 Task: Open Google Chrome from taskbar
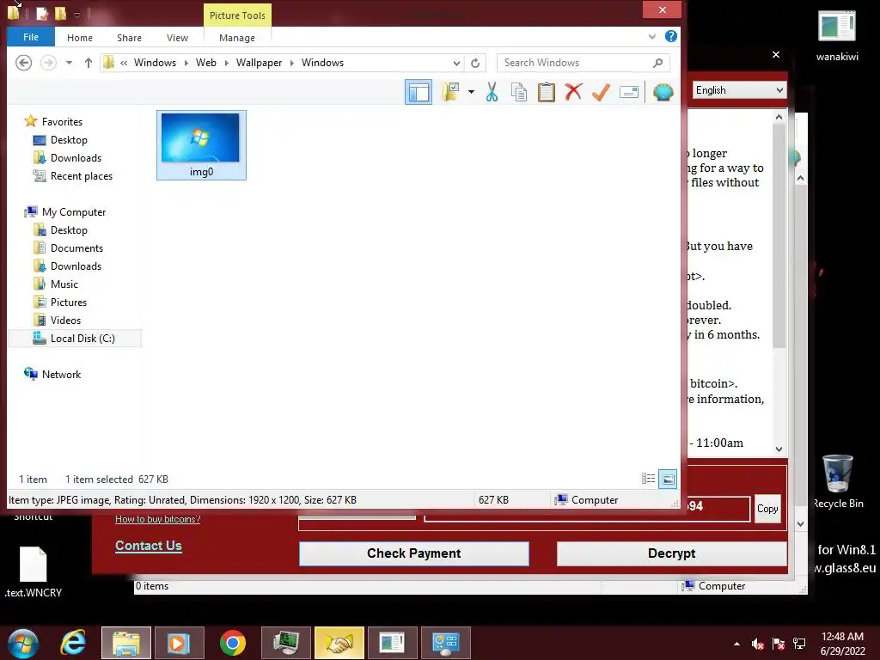point(233,643)
